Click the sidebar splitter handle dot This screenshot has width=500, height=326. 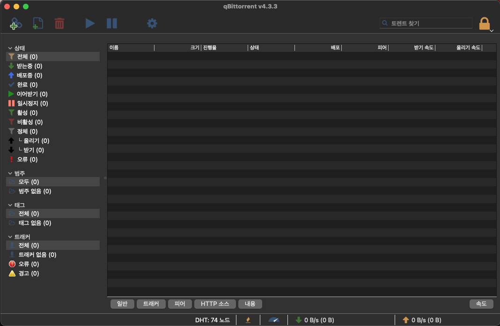point(105,178)
